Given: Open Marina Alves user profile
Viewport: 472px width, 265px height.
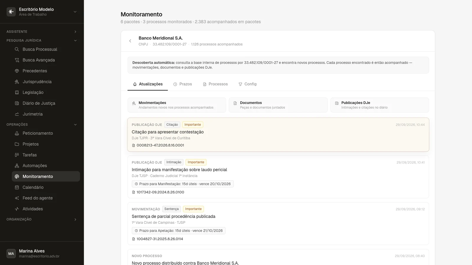Looking at the screenshot, I should [42, 254].
